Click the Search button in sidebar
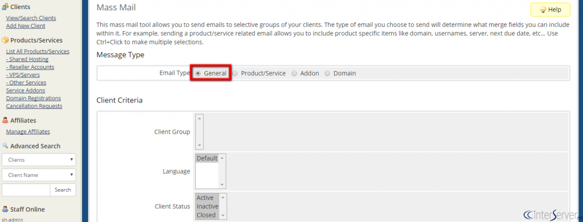Viewport: 583px width, 222px height. click(63, 190)
